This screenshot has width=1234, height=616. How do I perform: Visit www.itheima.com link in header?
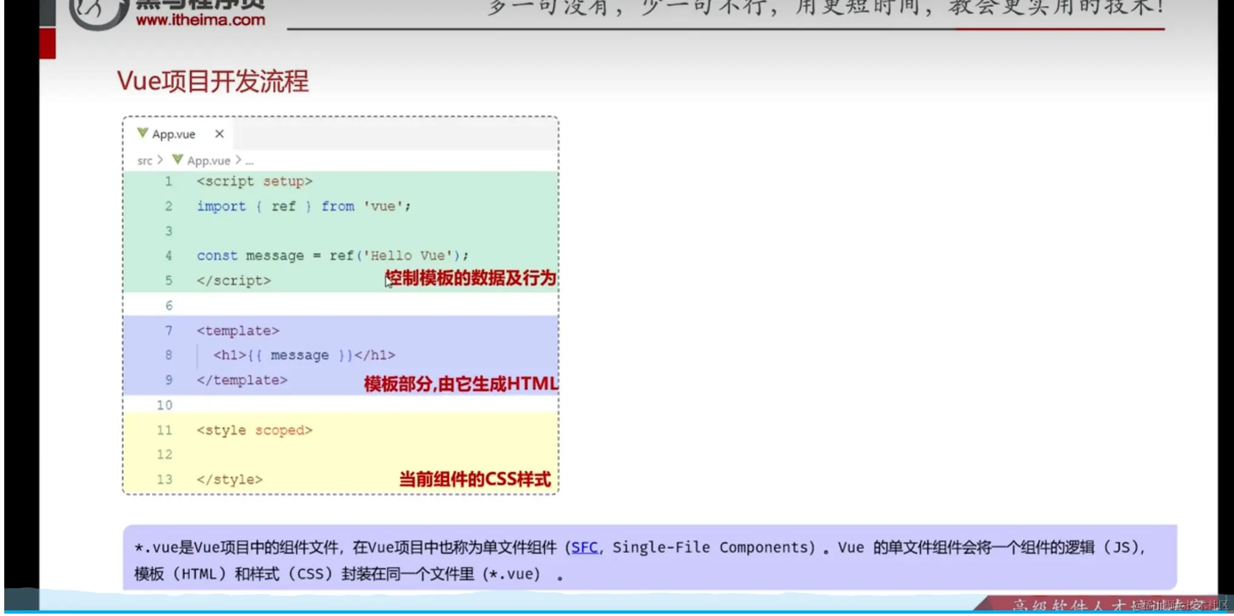[201, 20]
